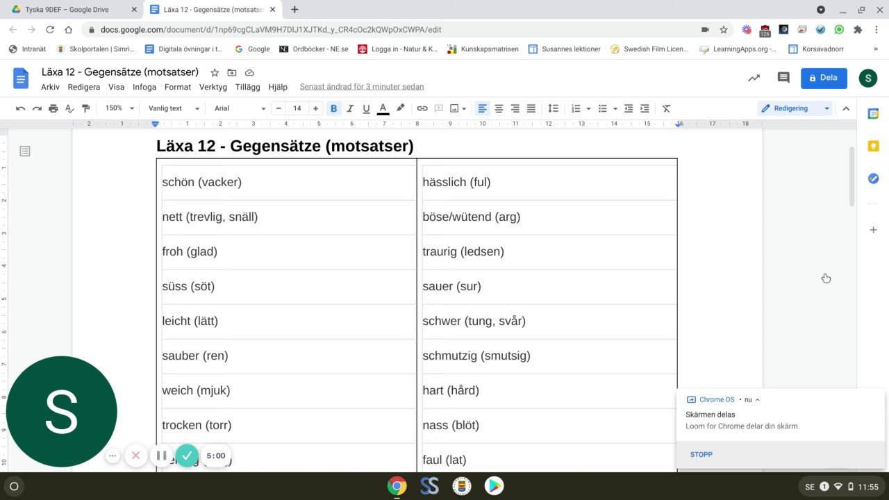Open the Infoga menu
The width and height of the screenshot is (889, 500).
[x=144, y=87]
